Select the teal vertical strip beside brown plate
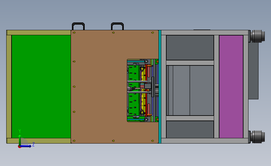 pyautogui.click(x=160, y=87)
